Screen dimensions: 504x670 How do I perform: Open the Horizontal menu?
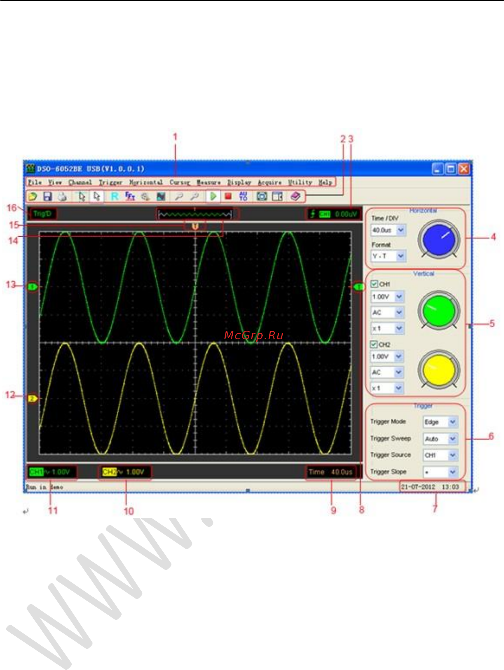coord(146,182)
